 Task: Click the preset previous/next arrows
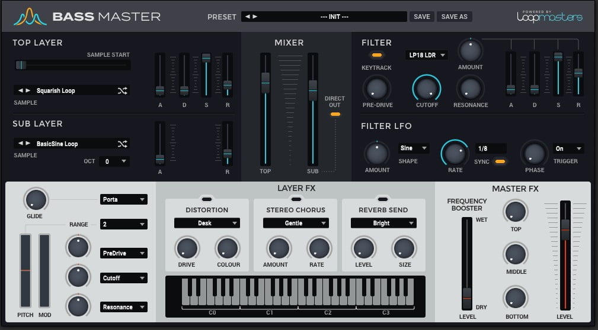pos(251,17)
